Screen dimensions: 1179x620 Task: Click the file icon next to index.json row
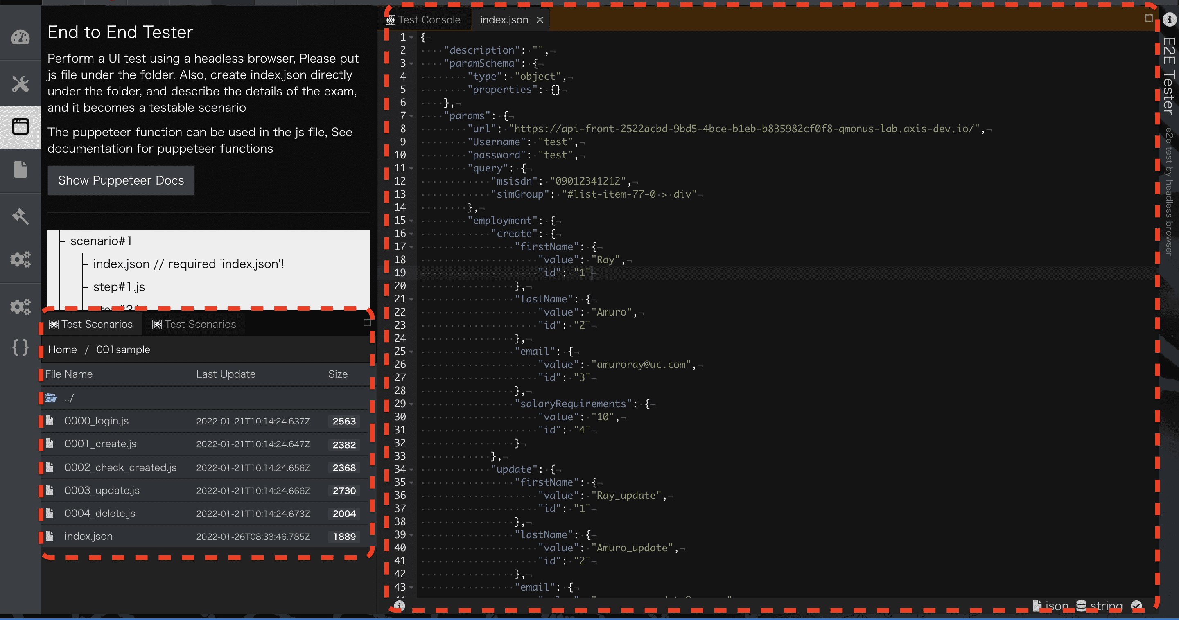pyautogui.click(x=50, y=535)
